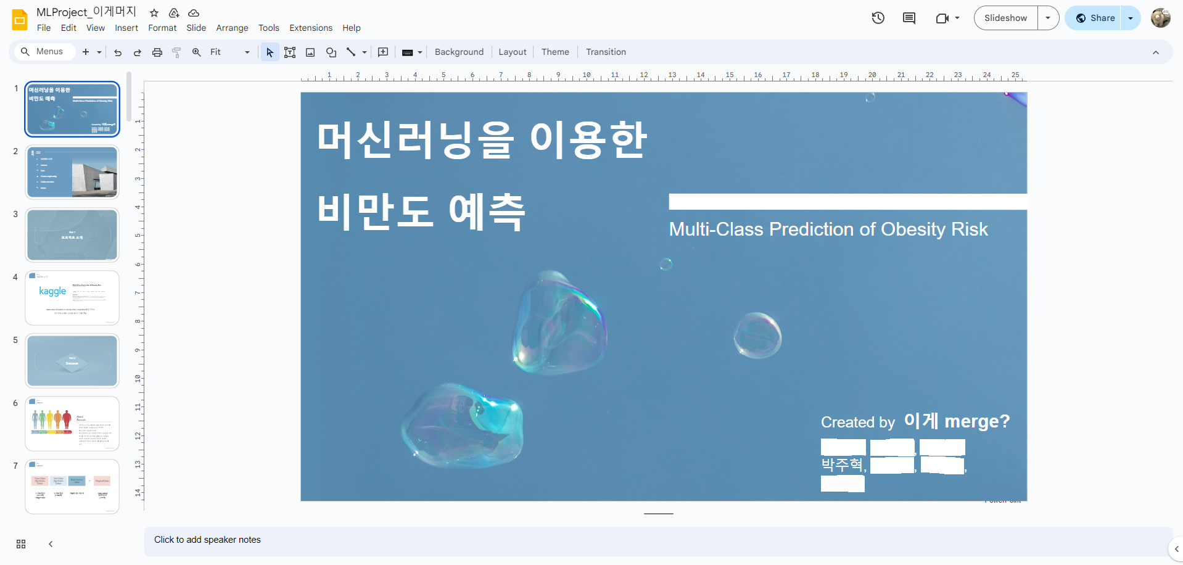
Task: Open comment history icon
Action: pyautogui.click(x=908, y=18)
